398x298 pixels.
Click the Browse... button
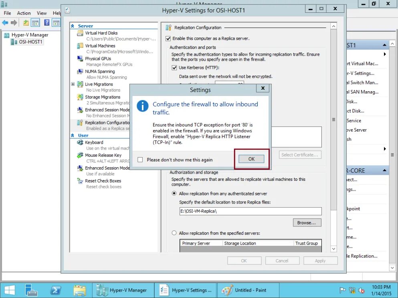(307, 223)
